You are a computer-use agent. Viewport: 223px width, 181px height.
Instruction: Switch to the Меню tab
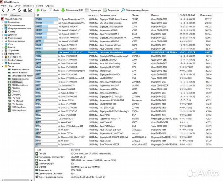4,15
